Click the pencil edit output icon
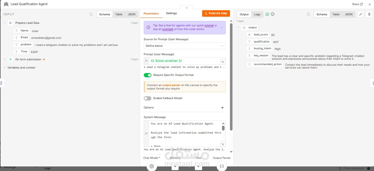Screen dimensions: 374x171 (x=360, y=14)
